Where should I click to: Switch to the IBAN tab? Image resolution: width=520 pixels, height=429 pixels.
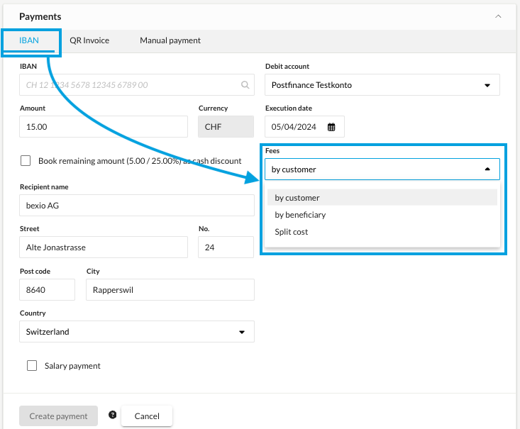[29, 40]
